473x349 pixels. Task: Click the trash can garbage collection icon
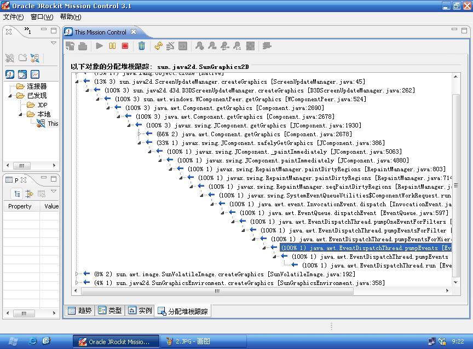tap(141, 46)
